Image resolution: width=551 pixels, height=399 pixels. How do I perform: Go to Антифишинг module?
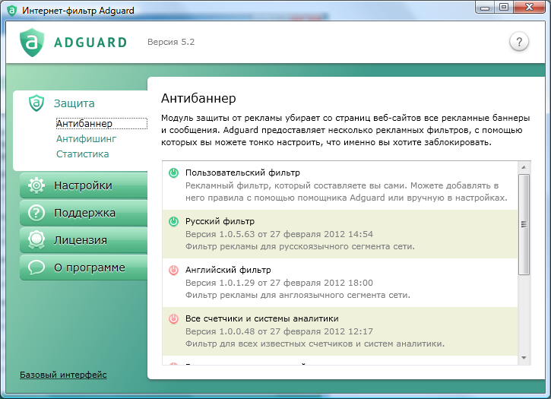pyautogui.click(x=86, y=139)
